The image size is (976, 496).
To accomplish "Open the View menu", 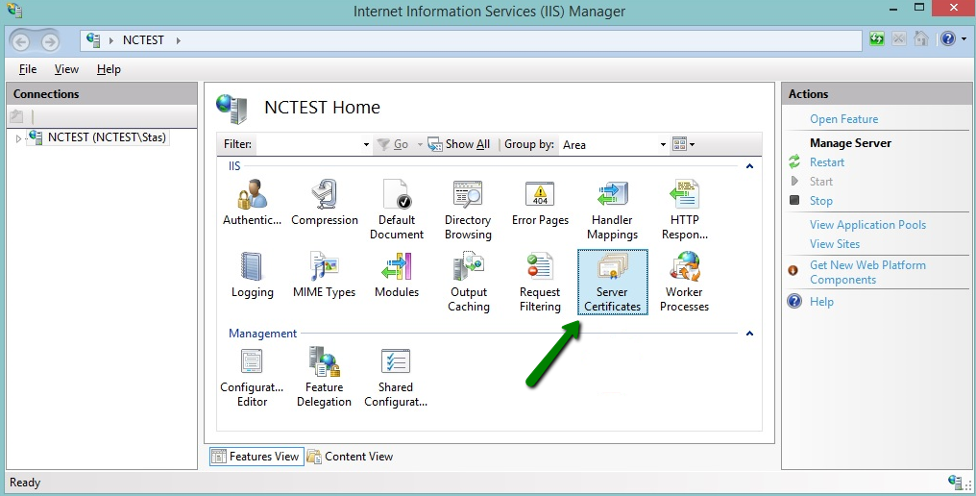I will tap(66, 69).
